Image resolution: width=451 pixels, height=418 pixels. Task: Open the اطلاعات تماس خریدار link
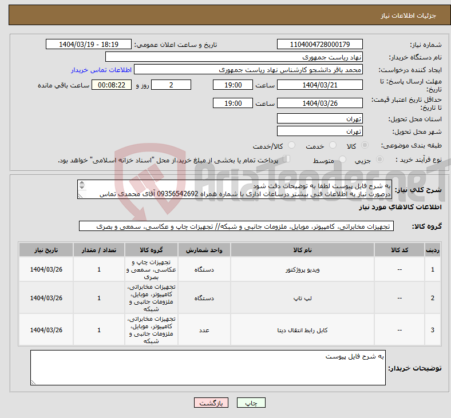click(101, 70)
